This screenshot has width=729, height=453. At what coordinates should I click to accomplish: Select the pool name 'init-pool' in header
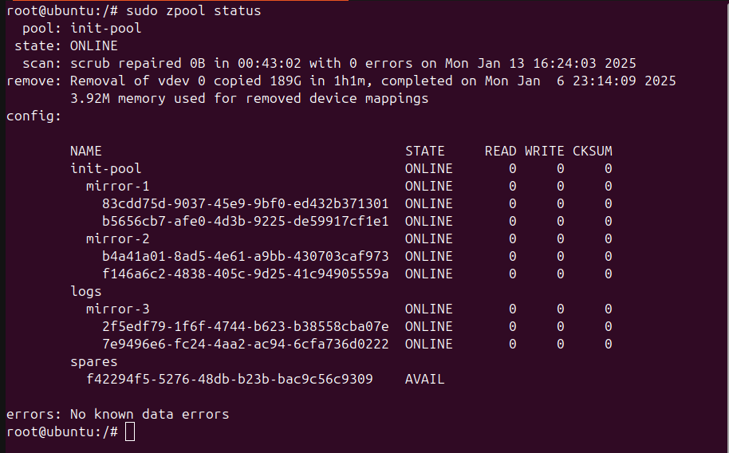tap(105, 29)
